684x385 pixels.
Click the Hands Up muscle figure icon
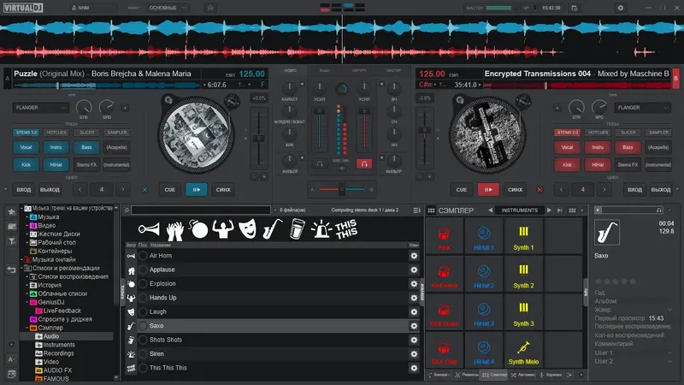click(223, 228)
